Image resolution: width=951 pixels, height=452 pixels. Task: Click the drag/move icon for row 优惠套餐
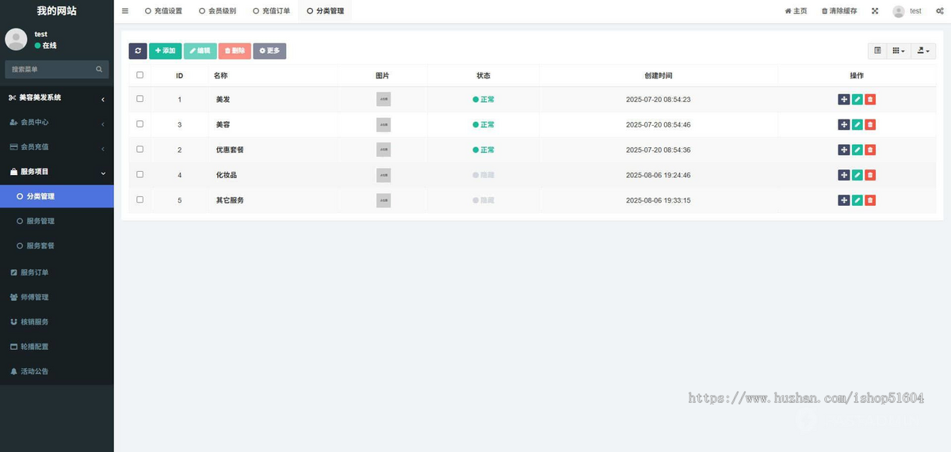tap(843, 150)
